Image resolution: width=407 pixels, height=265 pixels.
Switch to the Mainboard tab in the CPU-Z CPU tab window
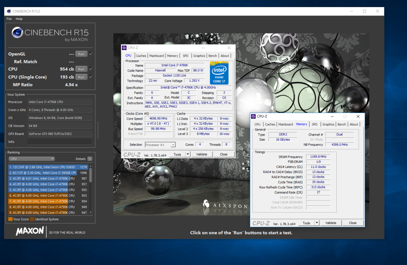156,56
